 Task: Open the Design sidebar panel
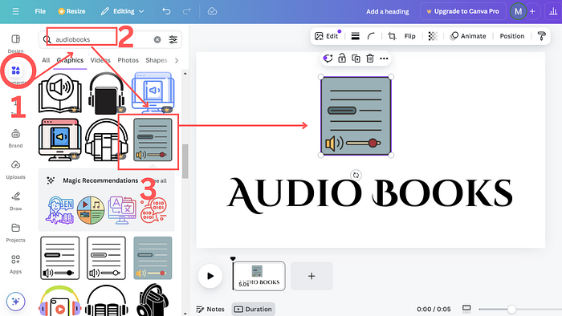click(15, 43)
